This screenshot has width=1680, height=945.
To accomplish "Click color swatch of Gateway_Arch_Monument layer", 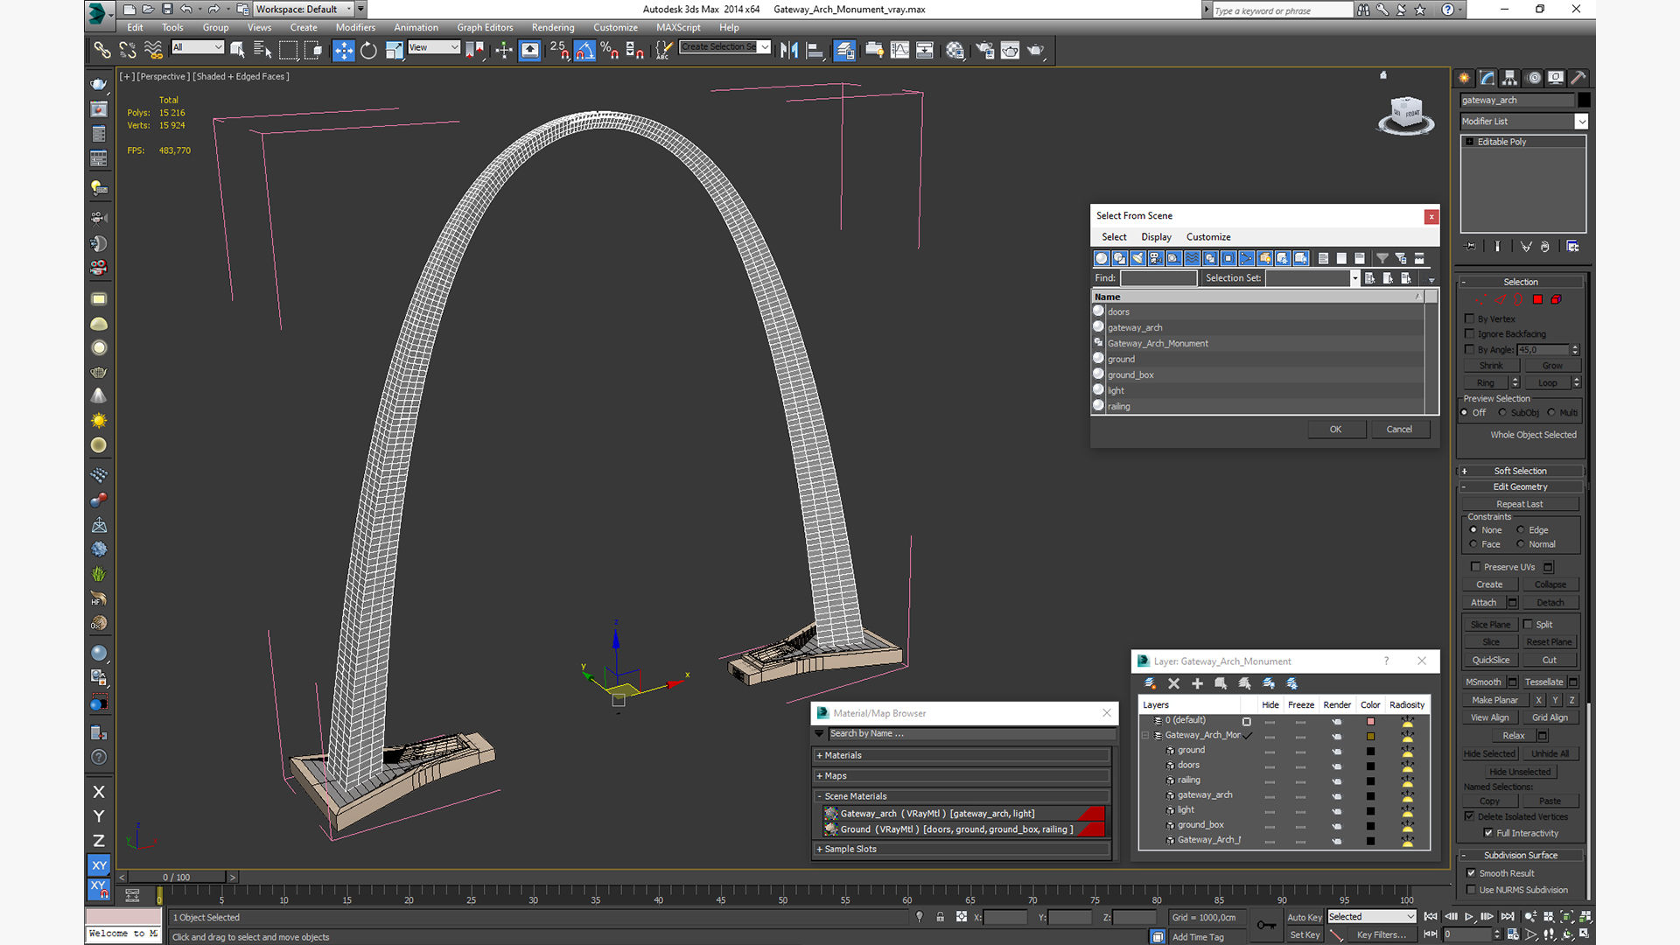I will tap(1370, 736).
